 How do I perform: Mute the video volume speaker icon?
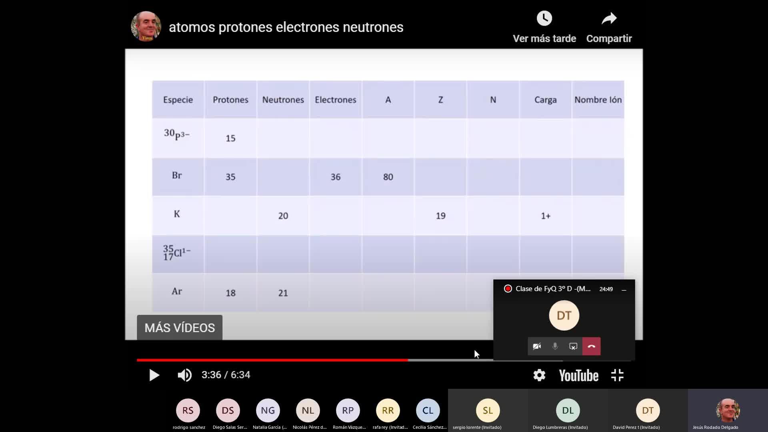[184, 375]
